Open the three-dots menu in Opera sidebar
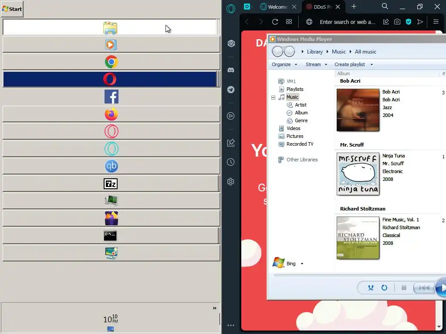This screenshot has width=446, height=334. pos(231,325)
